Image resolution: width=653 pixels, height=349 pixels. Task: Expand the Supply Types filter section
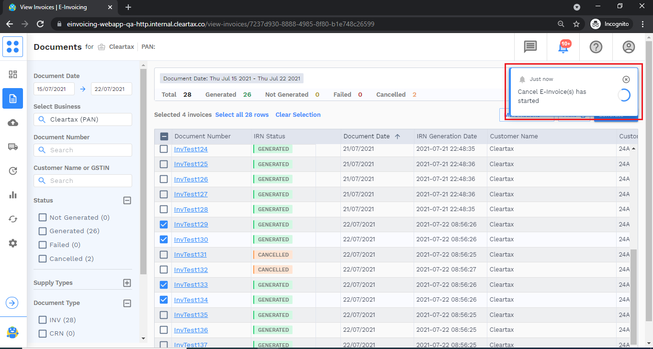[127, 283]
